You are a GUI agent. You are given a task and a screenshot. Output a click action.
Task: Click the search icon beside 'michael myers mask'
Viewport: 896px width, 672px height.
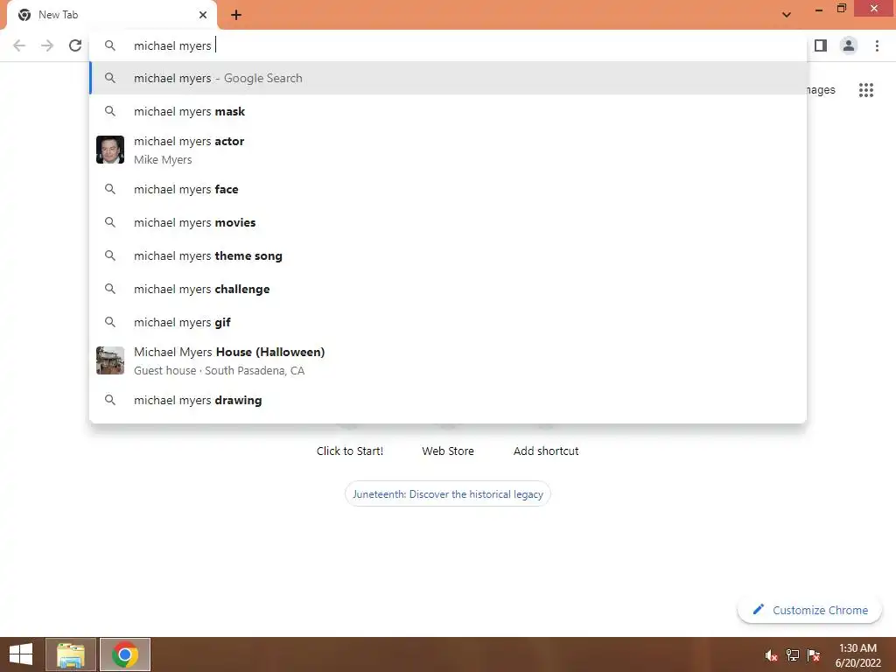110,111
